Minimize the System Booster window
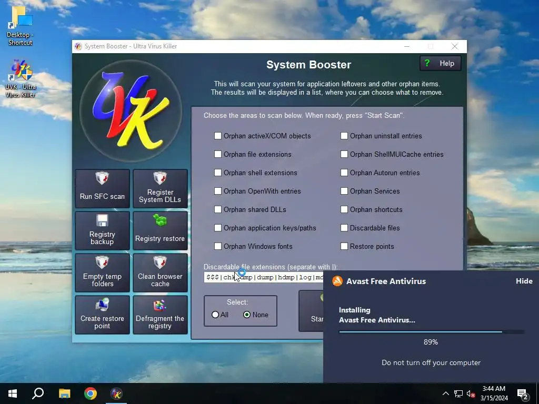Viewport: 539px width, 404px height. (x=407, y=46)
